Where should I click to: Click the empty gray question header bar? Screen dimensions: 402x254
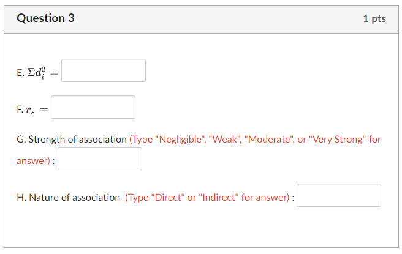(214, 18)
